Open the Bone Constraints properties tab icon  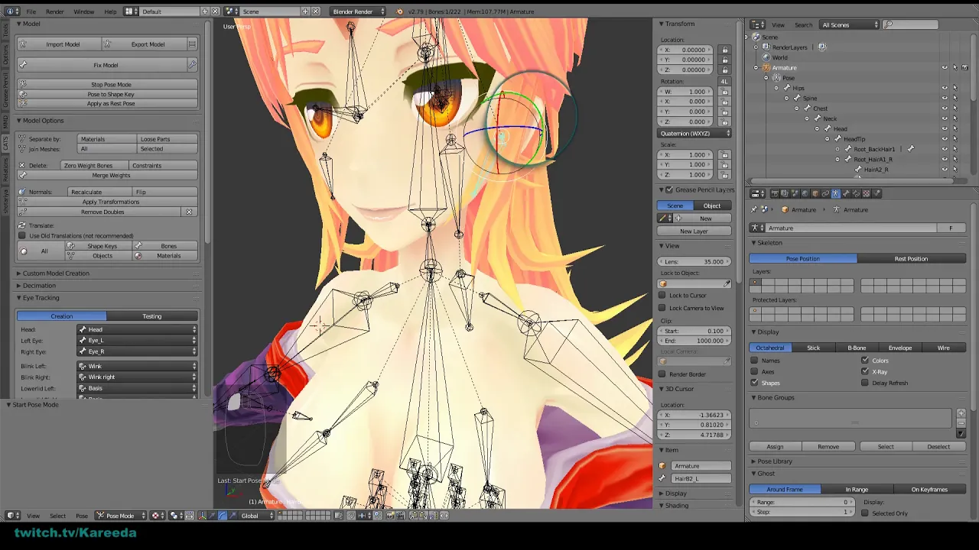pyautogui.click(x=856, y=194)
